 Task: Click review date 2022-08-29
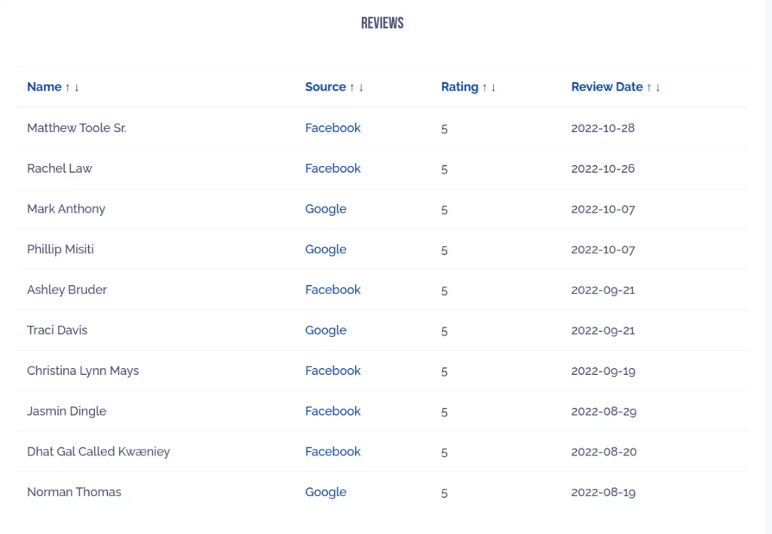(604, 411)
